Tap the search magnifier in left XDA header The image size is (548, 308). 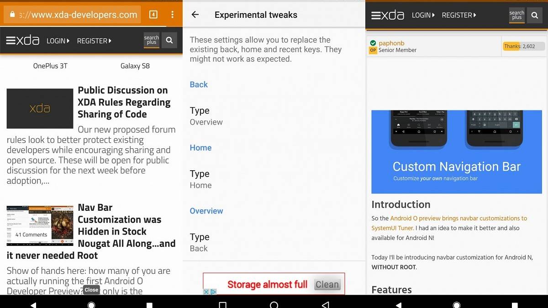click(169, 41)
